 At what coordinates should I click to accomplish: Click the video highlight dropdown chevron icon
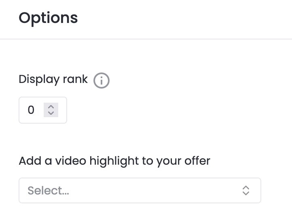[246, 190]
